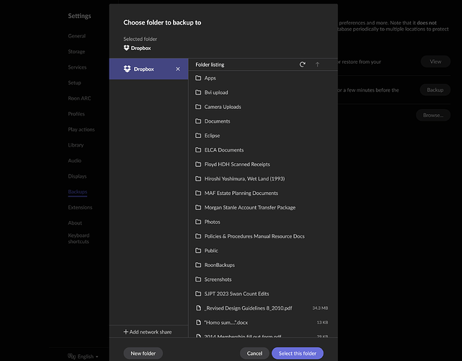Open the SJPT 2023 Swan Count Edits folder
The image size is (462, 361).
236,294
